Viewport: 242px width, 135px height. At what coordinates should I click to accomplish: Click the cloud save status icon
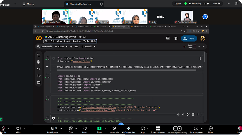click(85, 37)
